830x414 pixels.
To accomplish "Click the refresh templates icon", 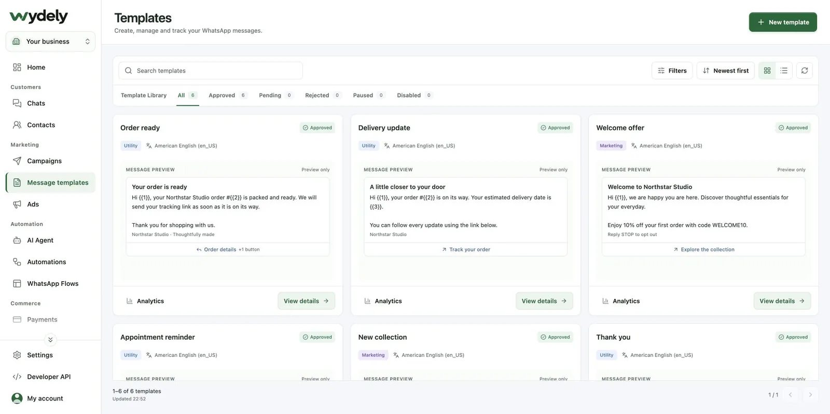I will [x=805, y=71].
